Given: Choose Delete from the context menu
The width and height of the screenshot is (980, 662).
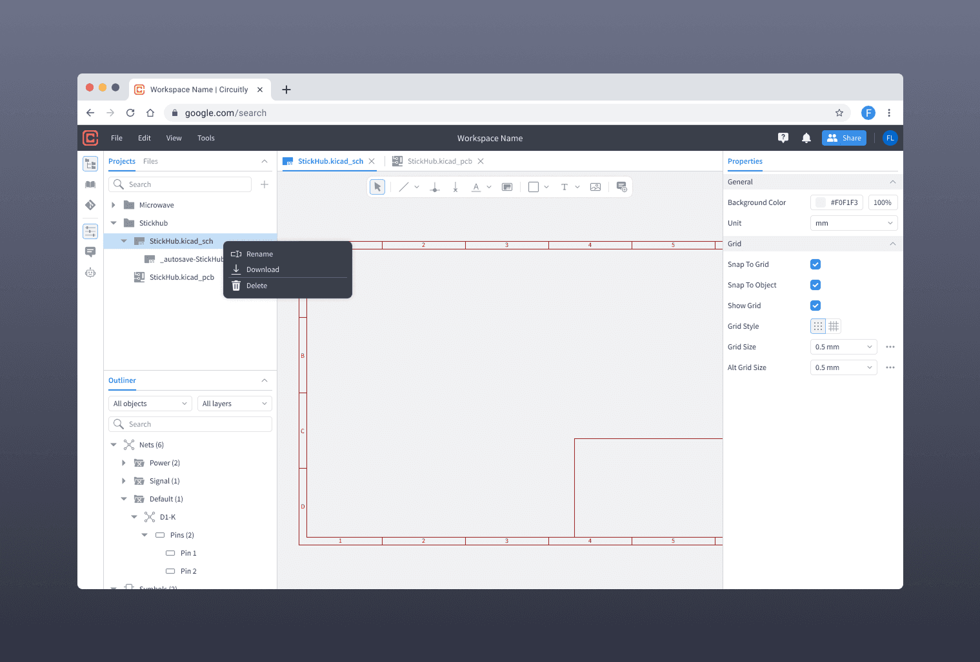Looking at the screenshot, I should [x=288, y=286].
